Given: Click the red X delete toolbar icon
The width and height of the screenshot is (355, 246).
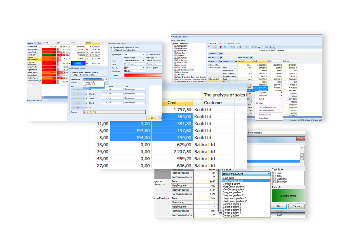Looking at the screenshot, I should point(221,47).
